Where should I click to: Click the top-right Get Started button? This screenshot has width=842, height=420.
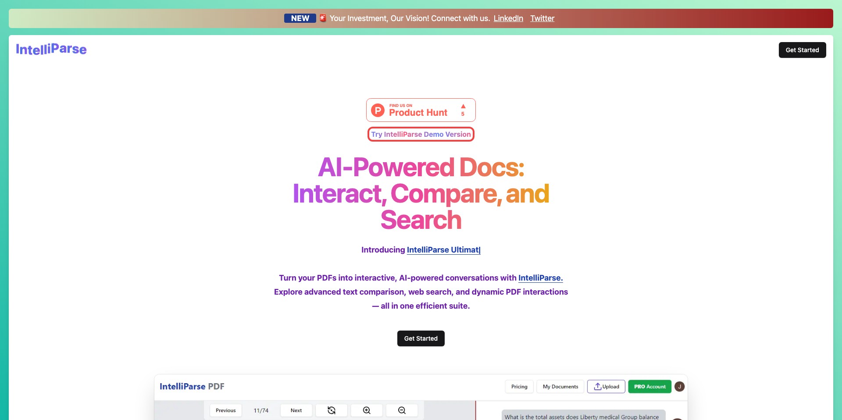click(802, 50)
